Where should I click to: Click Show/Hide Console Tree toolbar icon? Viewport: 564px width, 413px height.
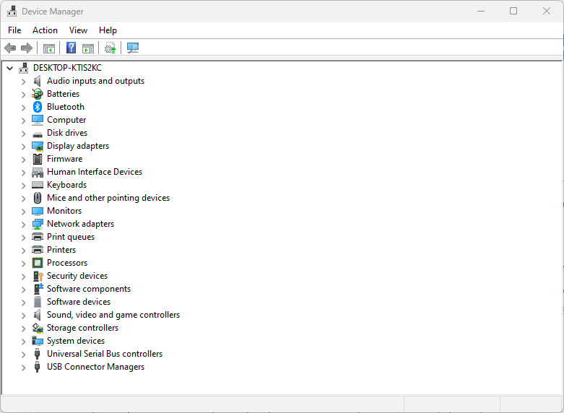[49, 48]
